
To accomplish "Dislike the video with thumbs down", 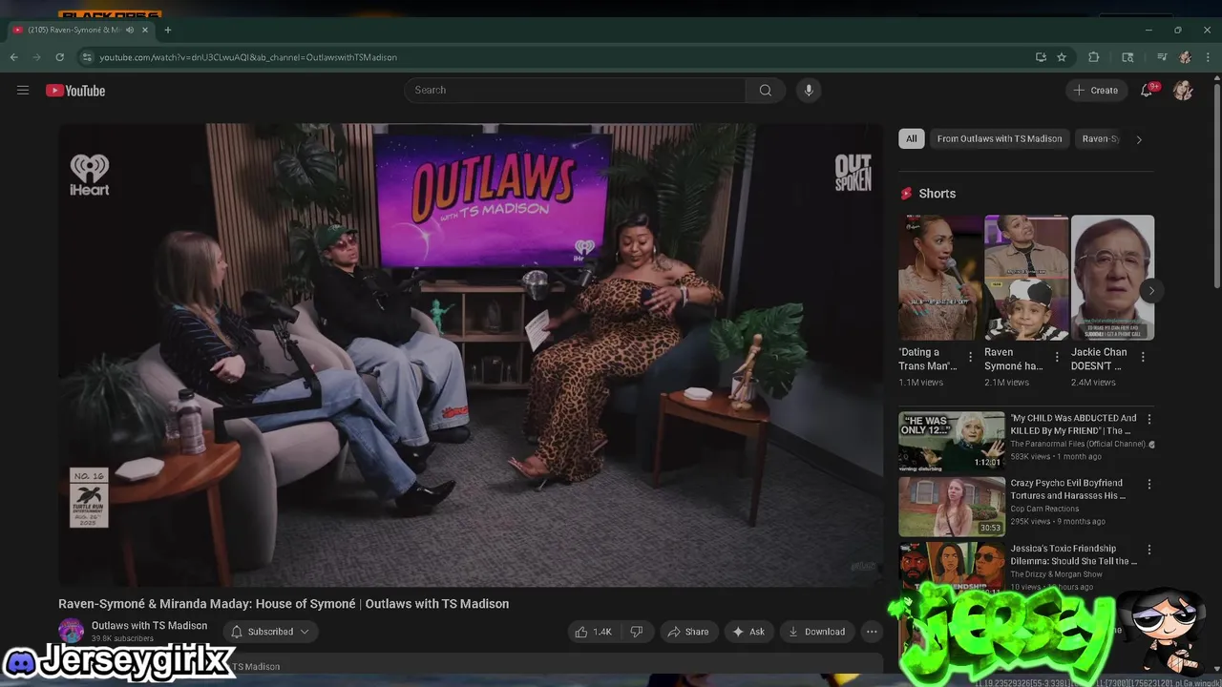I will point(637,632).
